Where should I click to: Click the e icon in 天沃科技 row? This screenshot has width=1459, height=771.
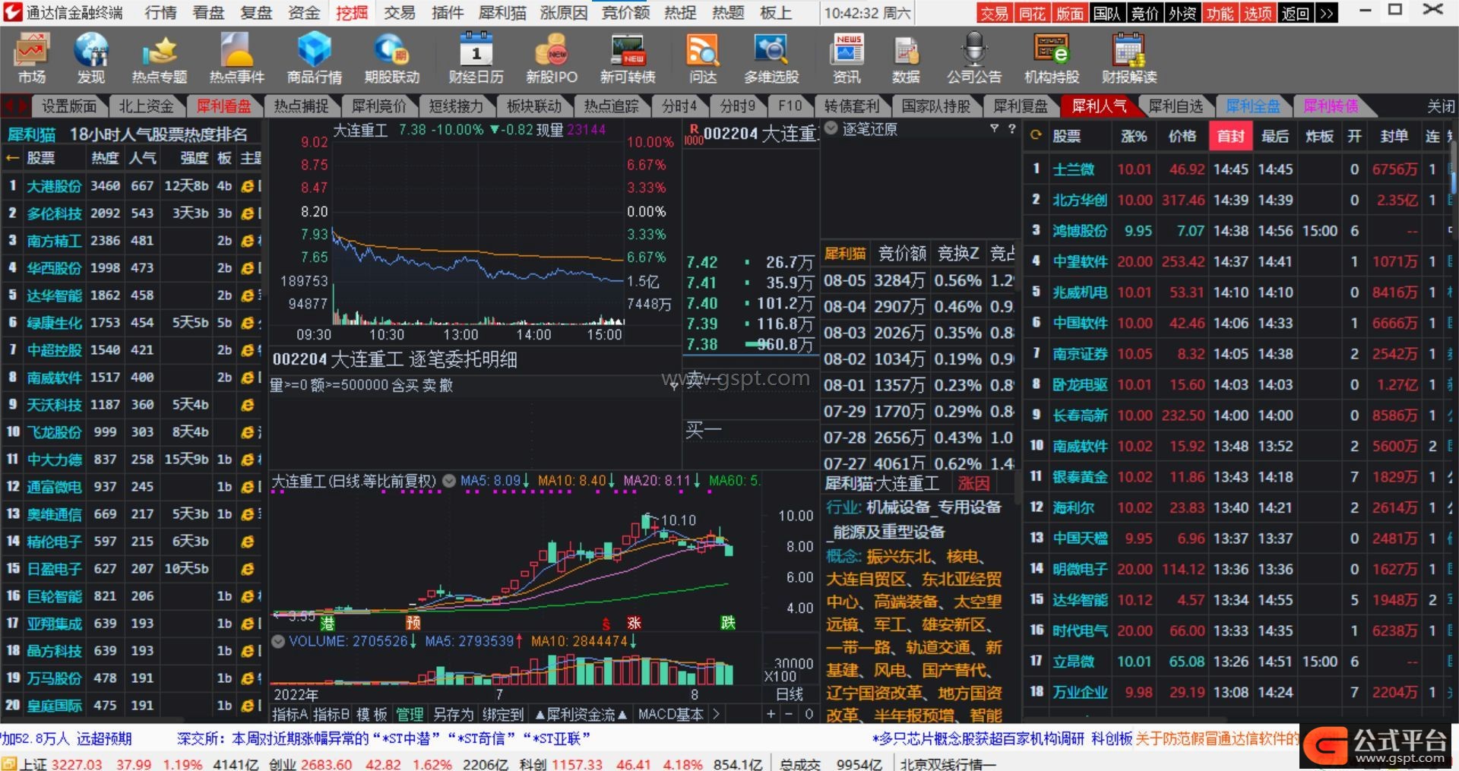(247, 405)
